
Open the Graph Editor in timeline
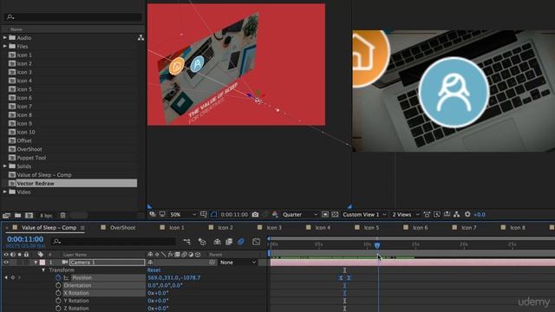257,242
